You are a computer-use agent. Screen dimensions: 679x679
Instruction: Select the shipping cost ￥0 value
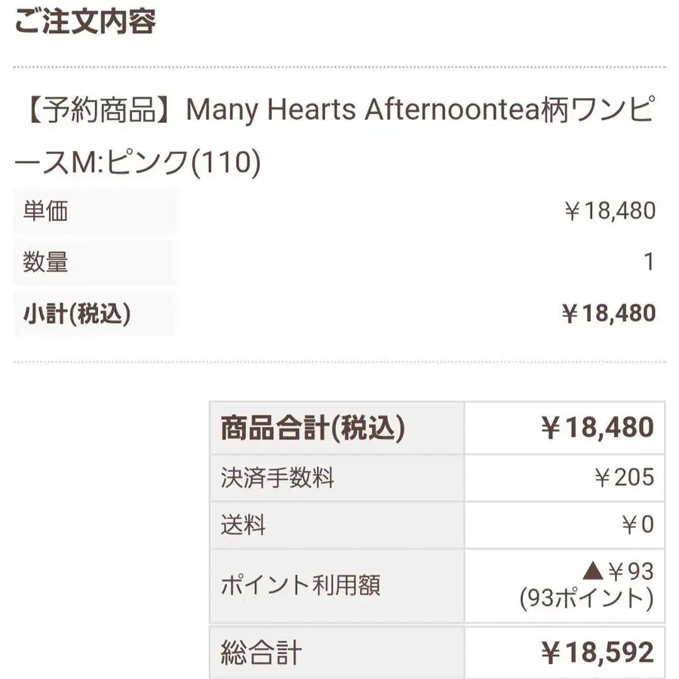click(x=638, y=524)
